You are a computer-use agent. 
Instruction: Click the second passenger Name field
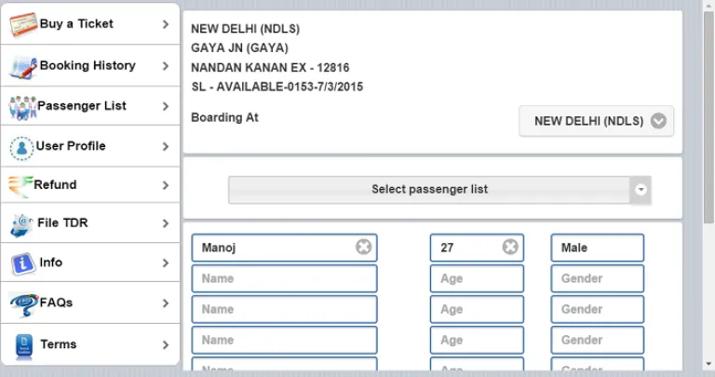[285, 278]
